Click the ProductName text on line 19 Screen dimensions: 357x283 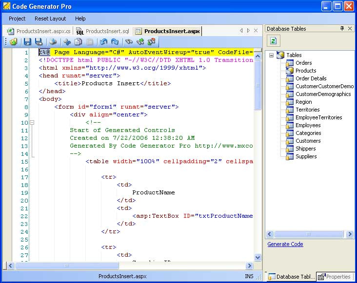[154, 192]
